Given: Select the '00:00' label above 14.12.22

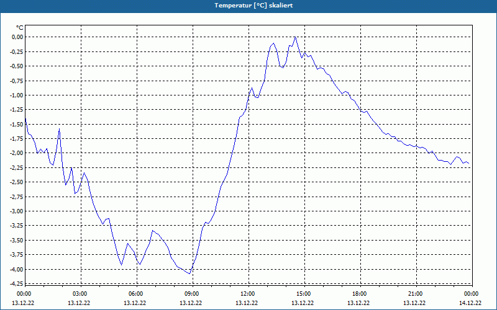Looking at the screenshot, I should pos(470,294).
